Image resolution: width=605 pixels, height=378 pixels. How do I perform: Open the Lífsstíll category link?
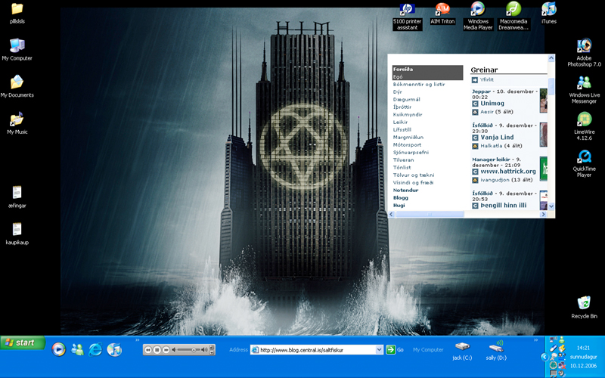402,129
